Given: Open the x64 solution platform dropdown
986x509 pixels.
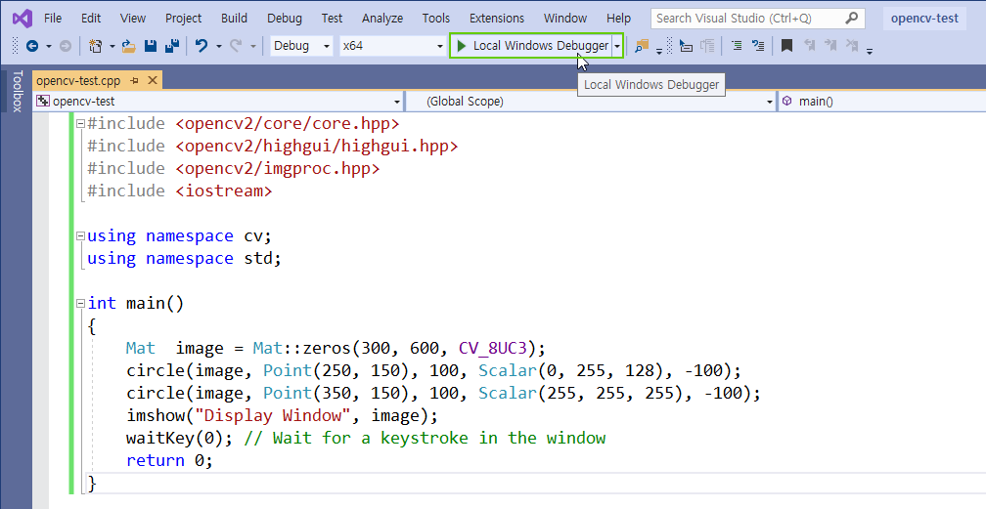Looking at the screenshot, I should click(x=392, y=46).
